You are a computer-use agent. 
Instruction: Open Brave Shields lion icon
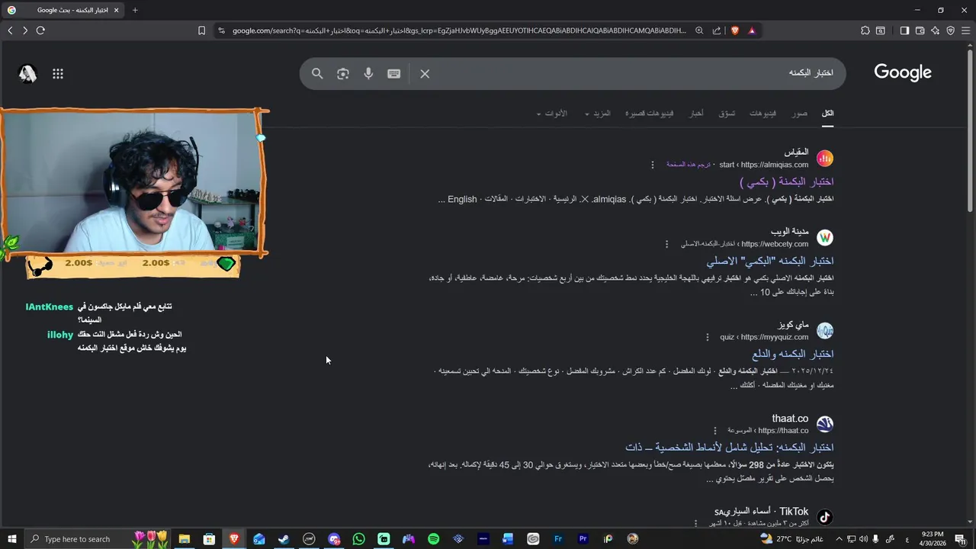(735, 30)
